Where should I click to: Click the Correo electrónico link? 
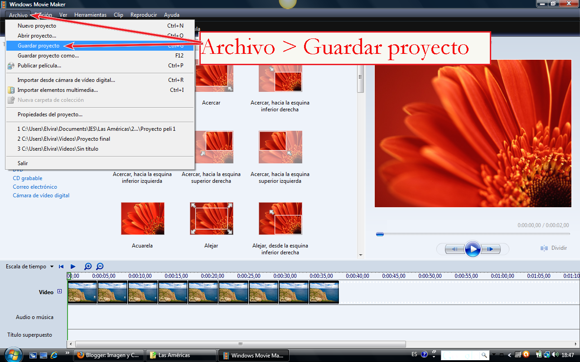pyautogui.click(x=35, y=187)
